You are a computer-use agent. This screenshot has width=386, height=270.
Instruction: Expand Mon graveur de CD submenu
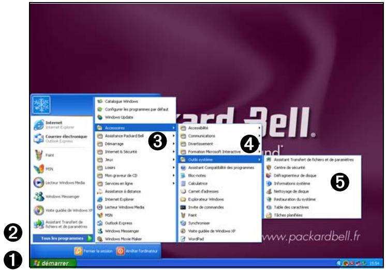point(136,176)
